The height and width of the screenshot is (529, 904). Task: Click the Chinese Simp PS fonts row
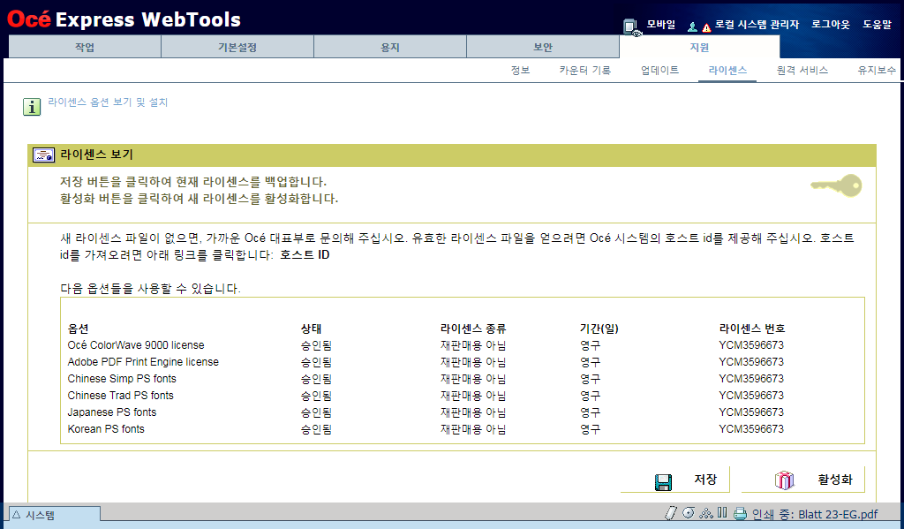coord(426,379)
